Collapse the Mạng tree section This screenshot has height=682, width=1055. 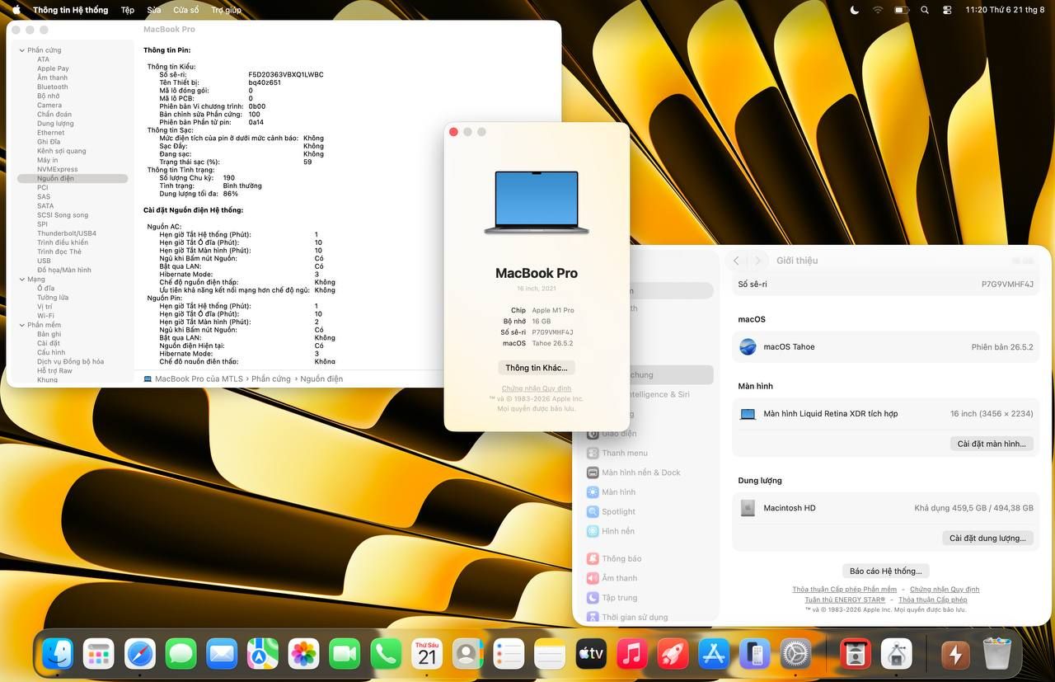point(21,280)
